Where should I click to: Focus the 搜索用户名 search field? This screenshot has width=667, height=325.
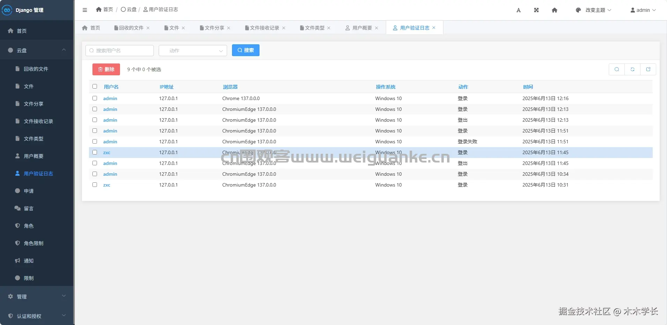point(120,51)
